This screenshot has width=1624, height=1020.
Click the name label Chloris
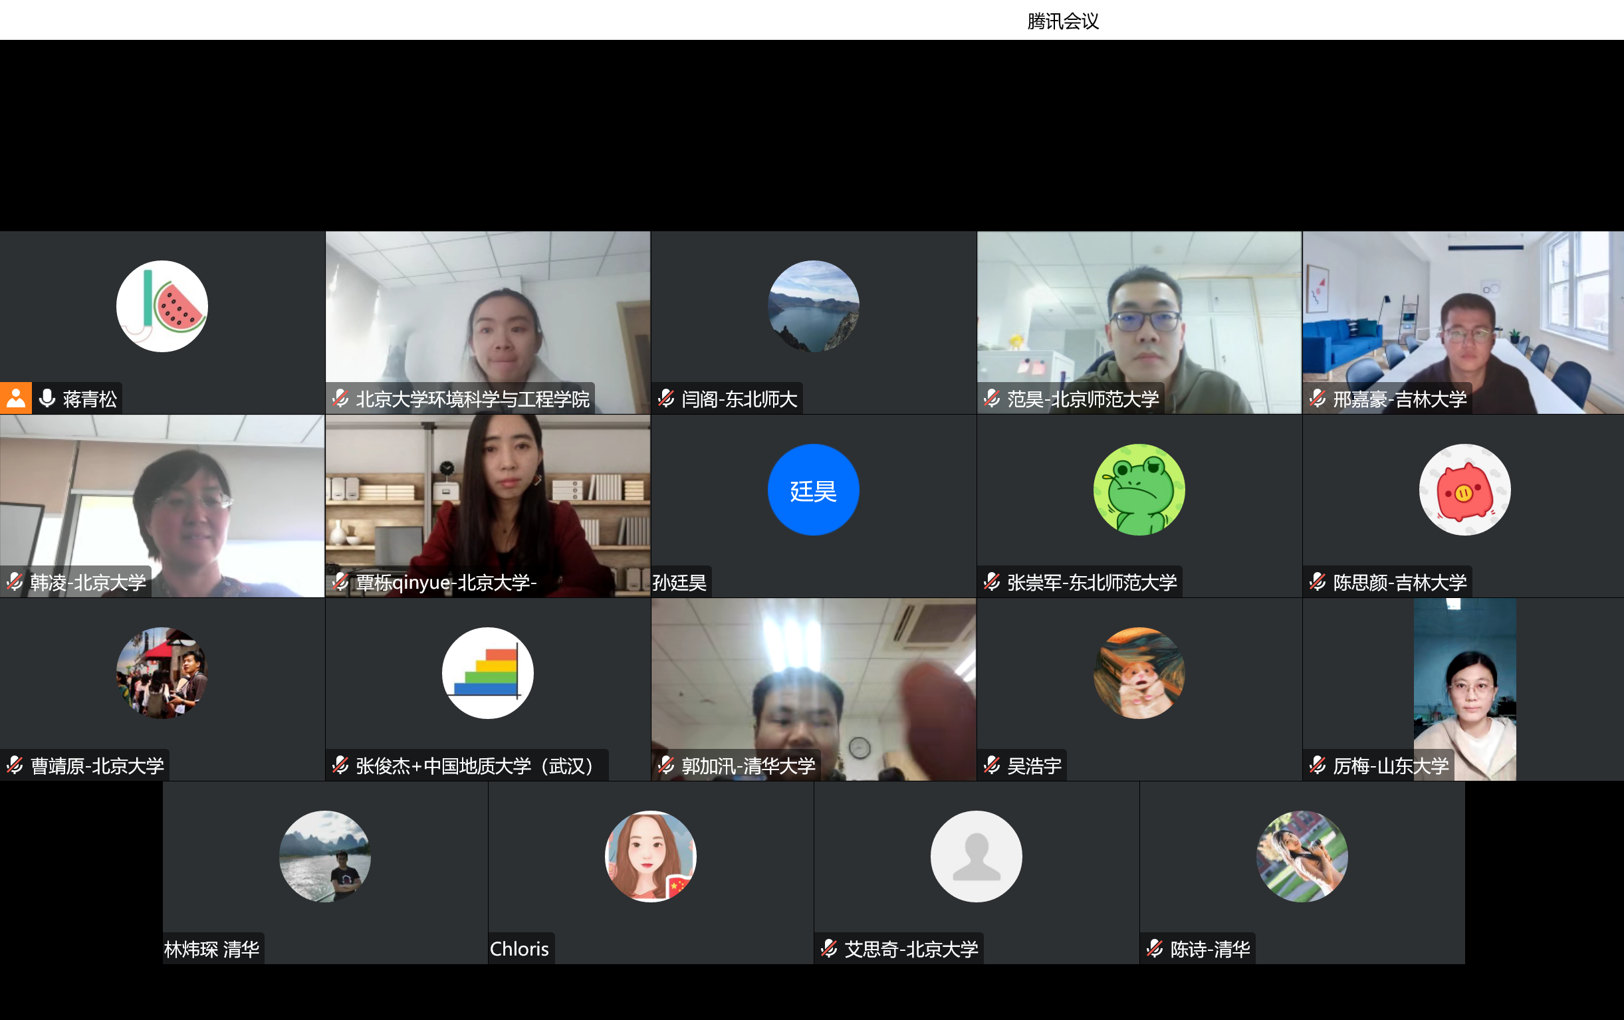pos(519,949)
